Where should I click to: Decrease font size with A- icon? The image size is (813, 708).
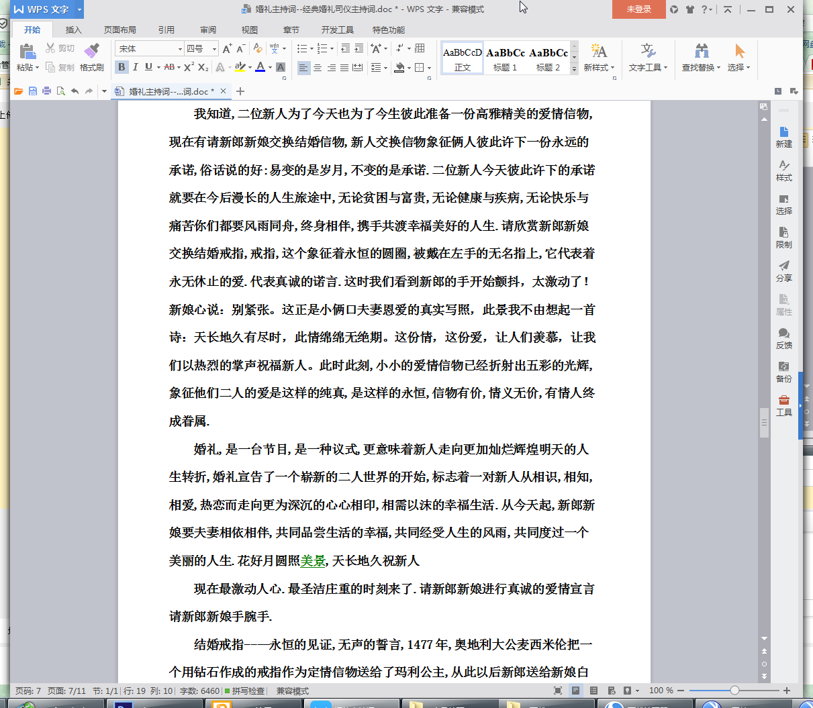pyautogui.click(x=242, y=48)
